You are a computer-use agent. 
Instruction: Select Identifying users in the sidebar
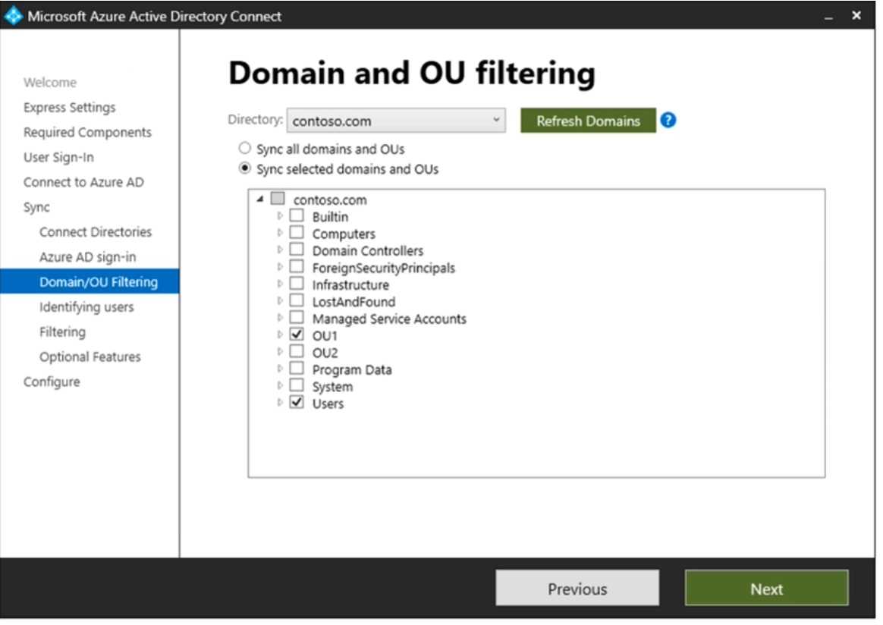pyautogui.click(x=86, y=307)
